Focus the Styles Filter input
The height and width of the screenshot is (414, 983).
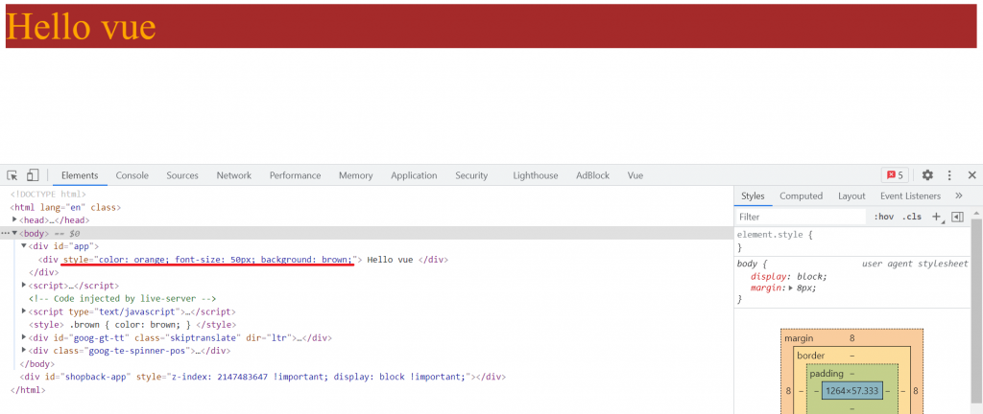pos(801,217)
